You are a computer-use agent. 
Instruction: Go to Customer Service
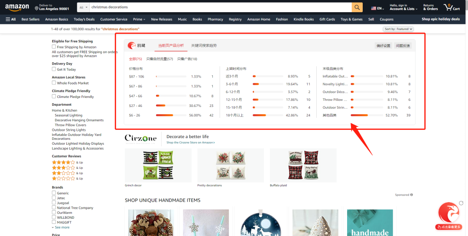coord(114,19)
